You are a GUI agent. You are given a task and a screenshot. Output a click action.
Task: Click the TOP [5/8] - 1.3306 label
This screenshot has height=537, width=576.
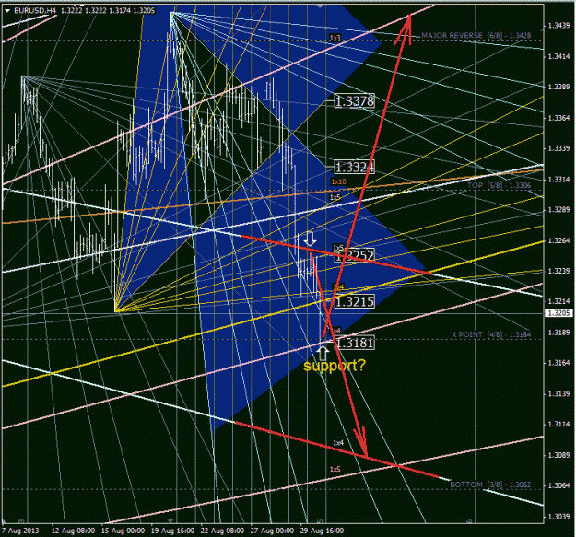pos(500,185)
